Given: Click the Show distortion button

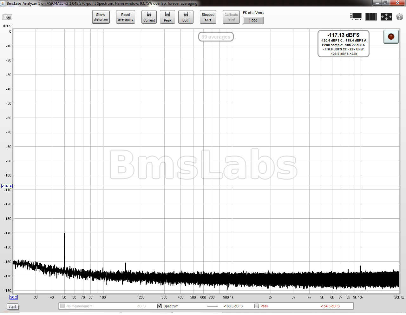Looking at the screenshot, I should click(x=101, y=17).
